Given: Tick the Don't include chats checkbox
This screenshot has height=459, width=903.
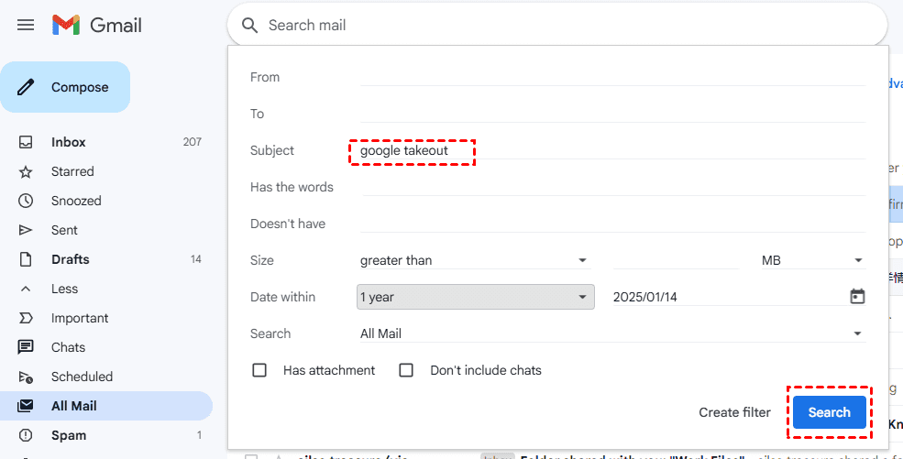Looking at the screenshot, I should [406, 370].
